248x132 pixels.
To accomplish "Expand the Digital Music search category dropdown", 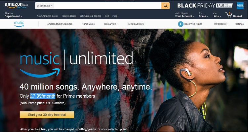I will [45, 6].
